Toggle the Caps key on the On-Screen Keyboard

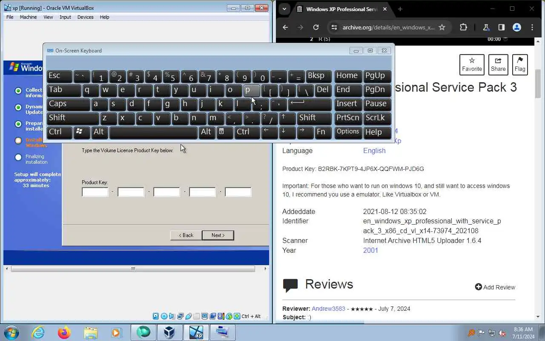click(68, 104)
